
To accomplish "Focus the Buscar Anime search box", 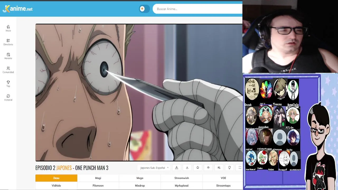I will pos(198,9).
